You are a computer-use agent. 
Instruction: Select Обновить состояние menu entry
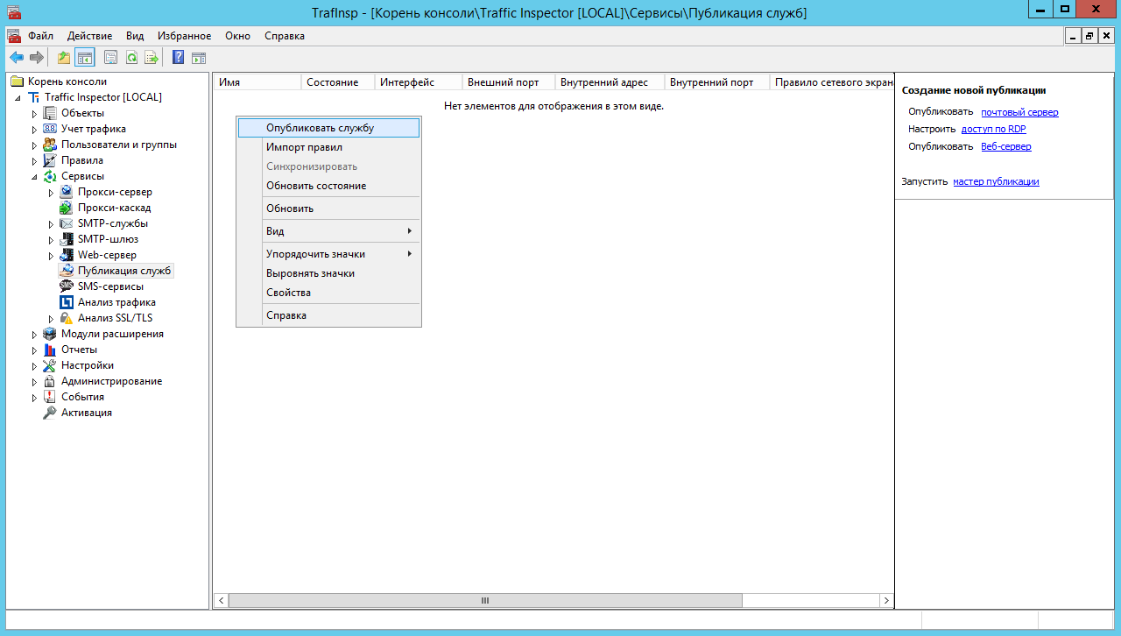[328, 186]
